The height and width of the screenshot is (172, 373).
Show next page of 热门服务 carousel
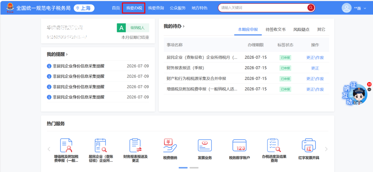[x=326, y=149]
